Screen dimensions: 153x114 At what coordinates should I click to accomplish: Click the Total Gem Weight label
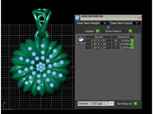point(88,23)
